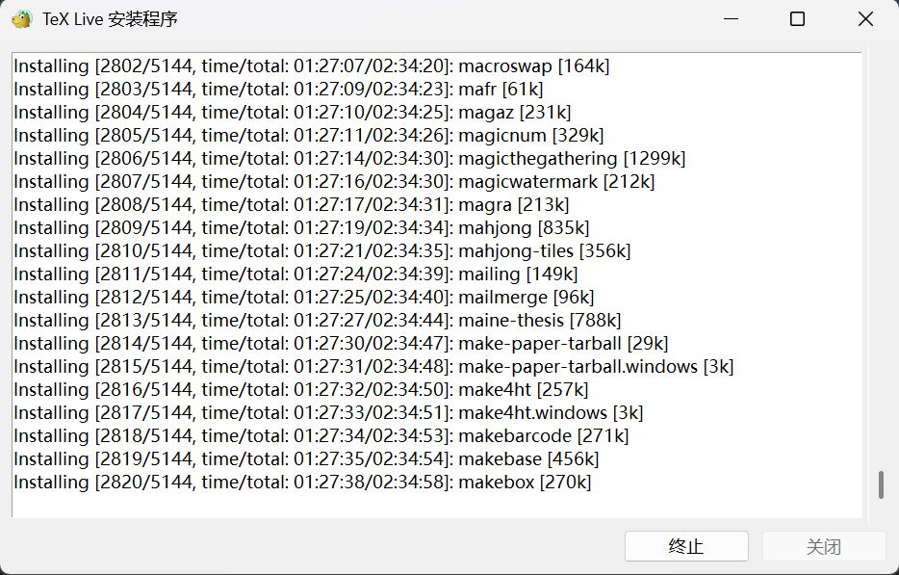Click the greyed-out 关闭 button
The height and width of the screenshot is (575, 899).
tap(824, 546)
